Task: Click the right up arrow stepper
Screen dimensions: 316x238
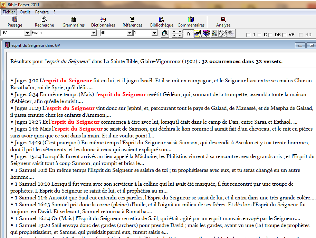Action: click(180, 31)
